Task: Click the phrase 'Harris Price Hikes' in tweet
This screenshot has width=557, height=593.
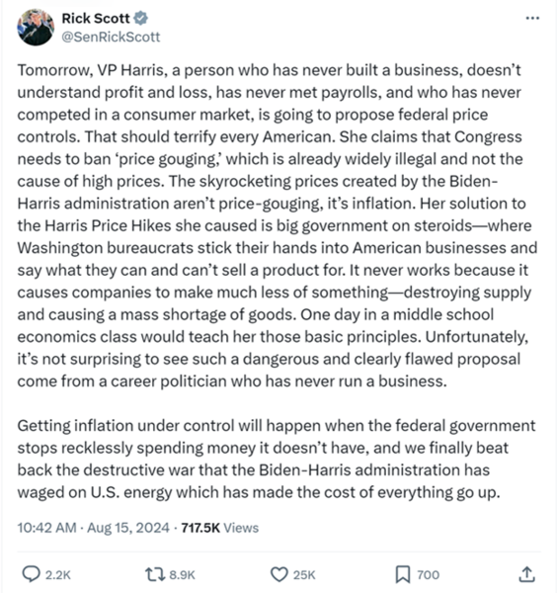Action: coord(108,225)
